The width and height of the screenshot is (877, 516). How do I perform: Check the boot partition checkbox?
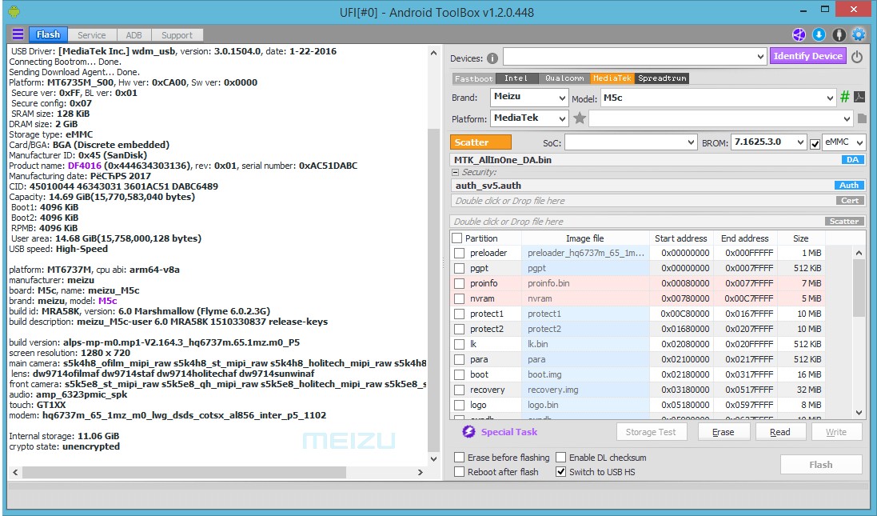click(459, 374)
